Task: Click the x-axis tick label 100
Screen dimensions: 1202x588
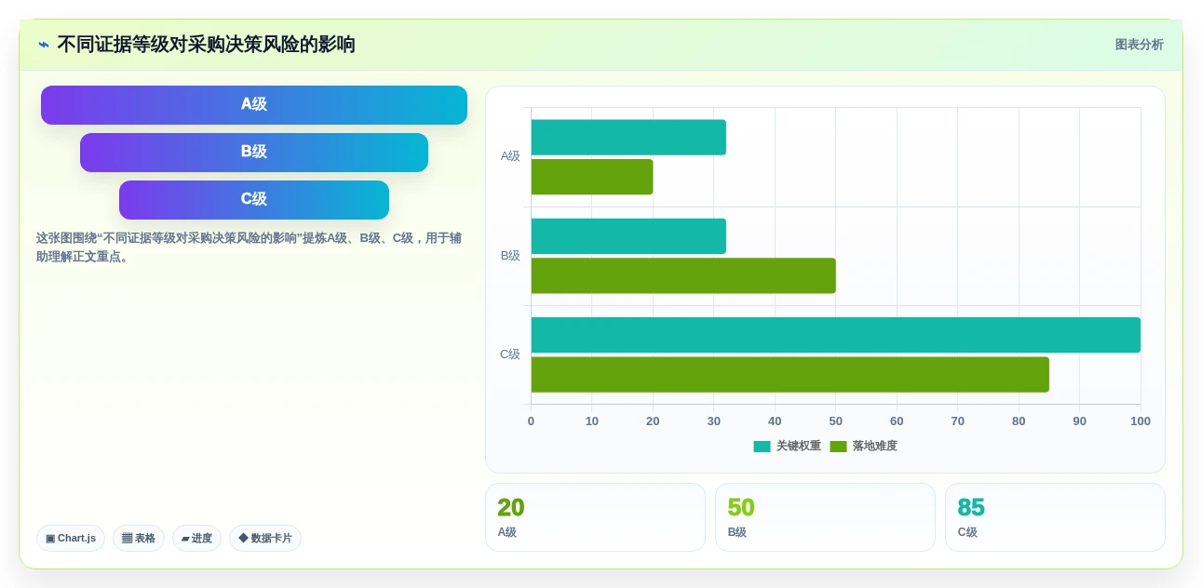Action: (1141, 421)
